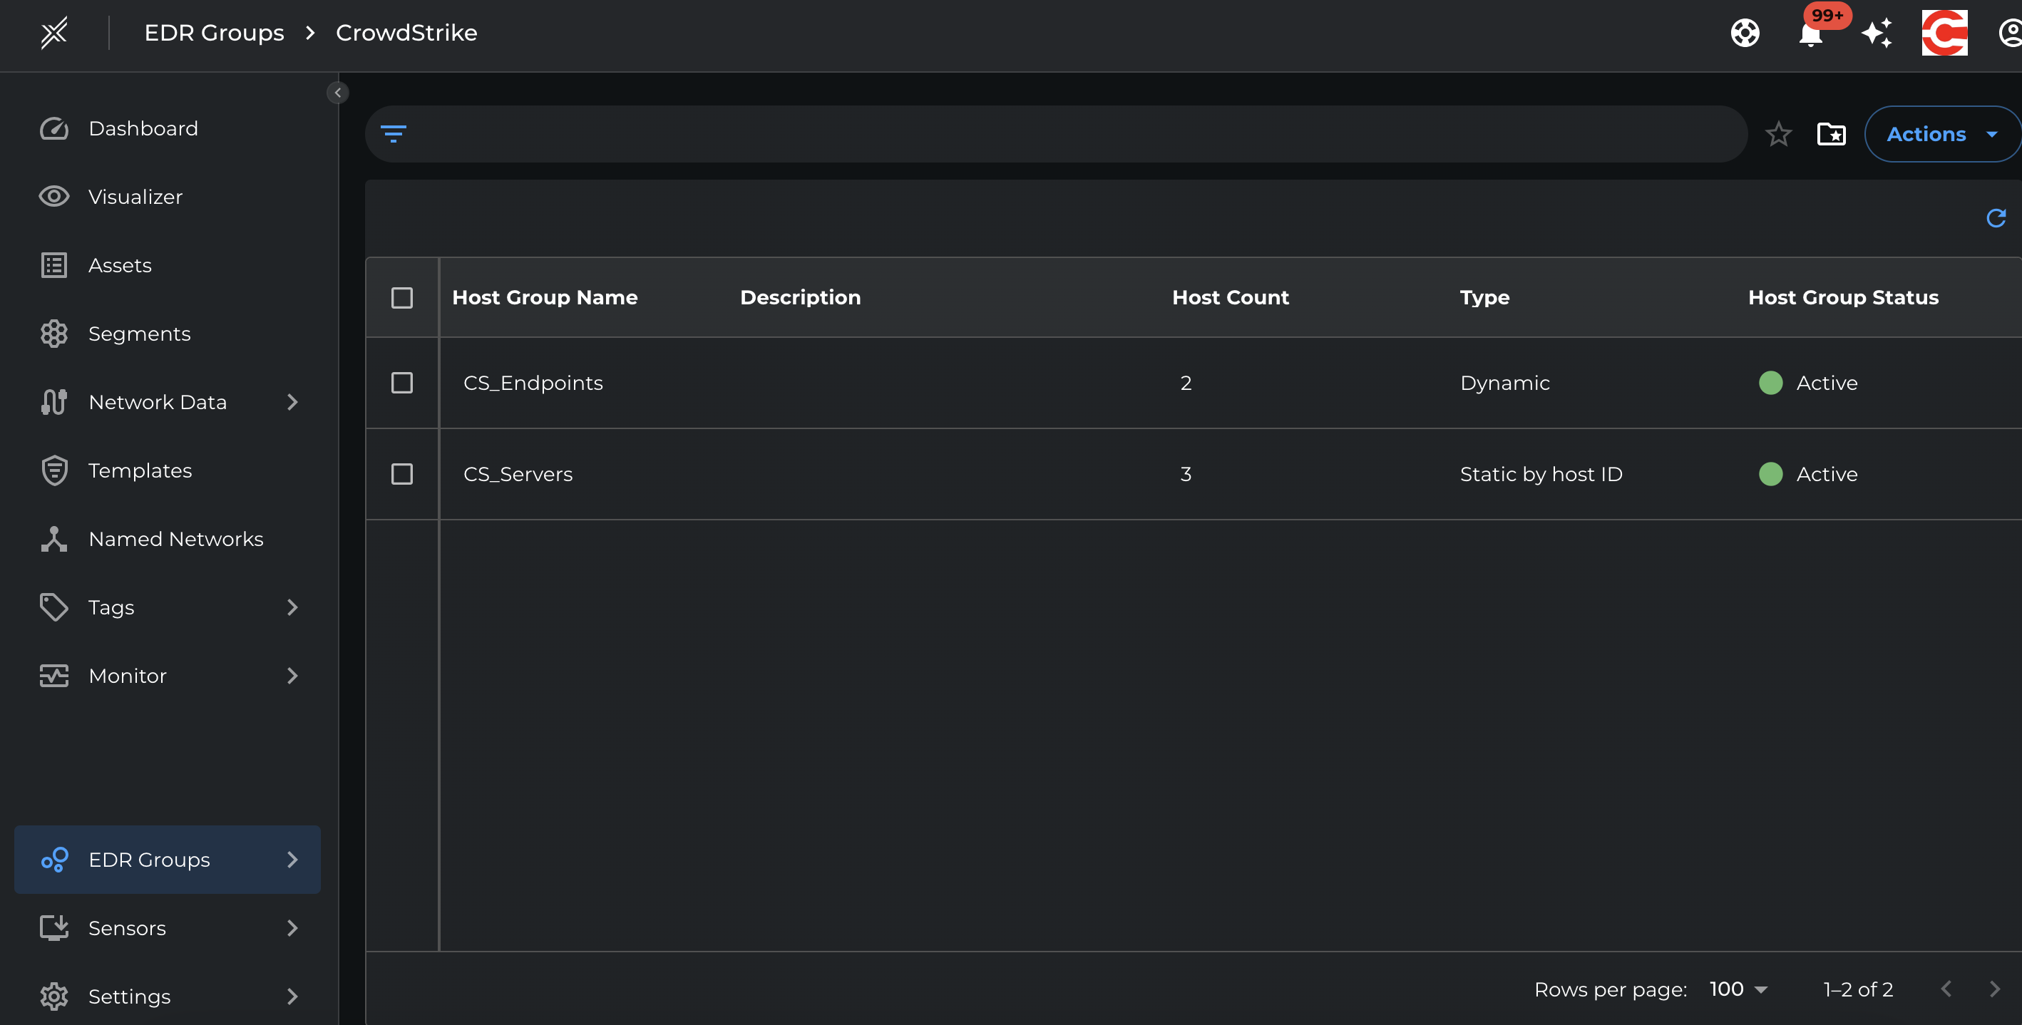
Task: Go to Named Networks
Action: [x=175, y=539]
